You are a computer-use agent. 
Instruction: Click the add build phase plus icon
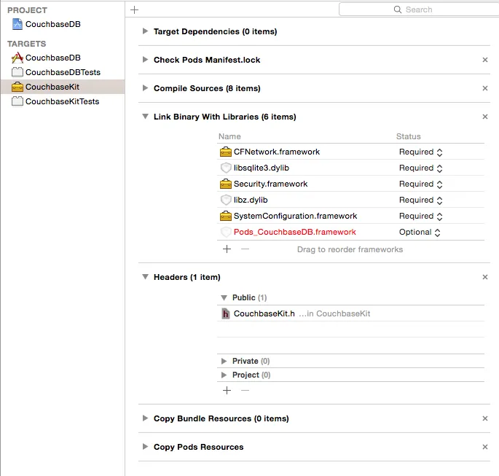point(134,9)
